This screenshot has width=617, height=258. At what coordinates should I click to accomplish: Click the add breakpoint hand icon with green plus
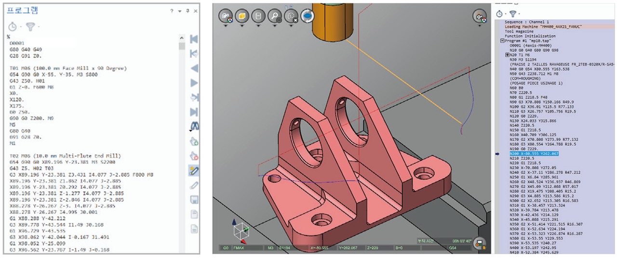coord(194,141)
